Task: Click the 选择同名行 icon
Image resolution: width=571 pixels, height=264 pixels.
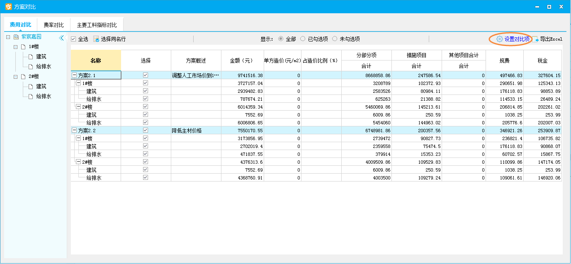Action: point(96,39)
